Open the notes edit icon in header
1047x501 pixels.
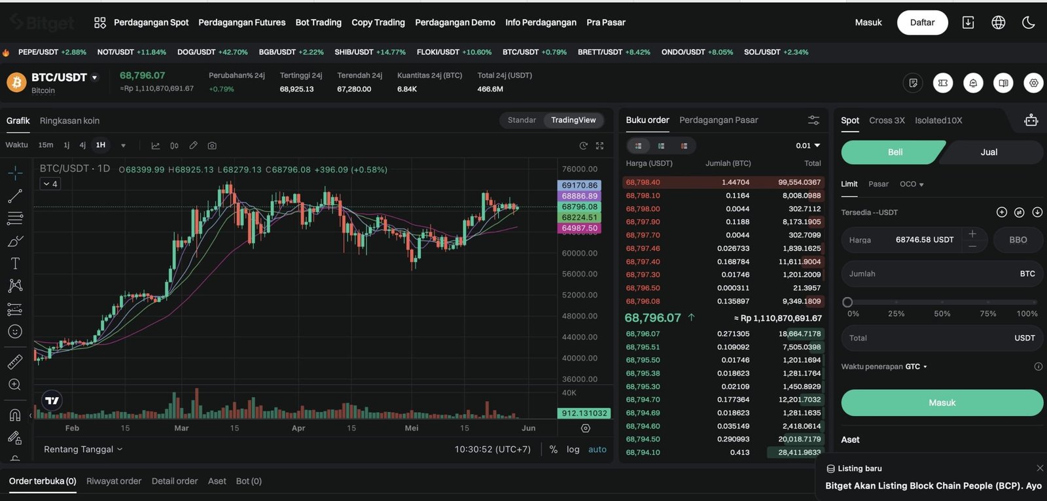[x=913, y=83]
